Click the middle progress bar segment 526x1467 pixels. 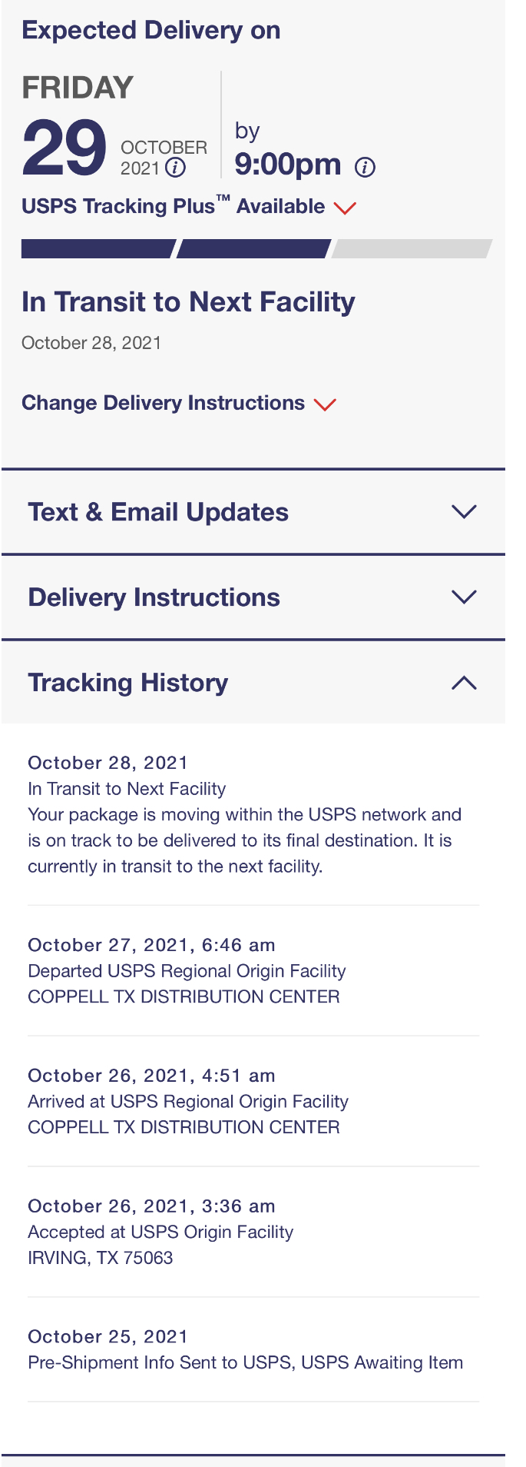tap(254, 249)
